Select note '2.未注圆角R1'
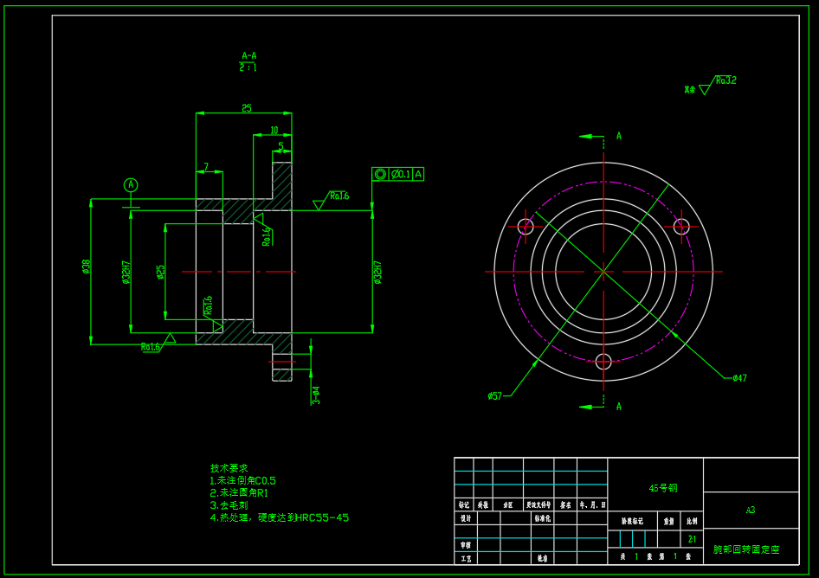Viewport: 819px width, 578px height. (239, 493)
